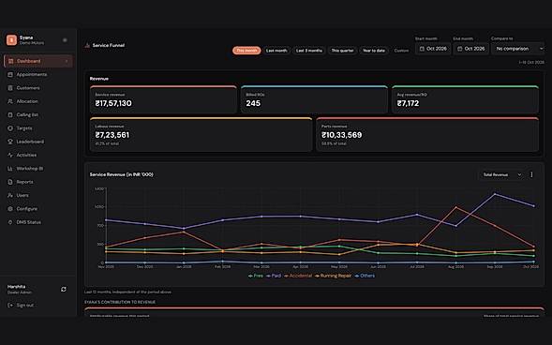This screenshot has width=552, height=345.
Task: Click the calendar icon in Start month field
Action: pyautogui.click(x=422, y=49)
